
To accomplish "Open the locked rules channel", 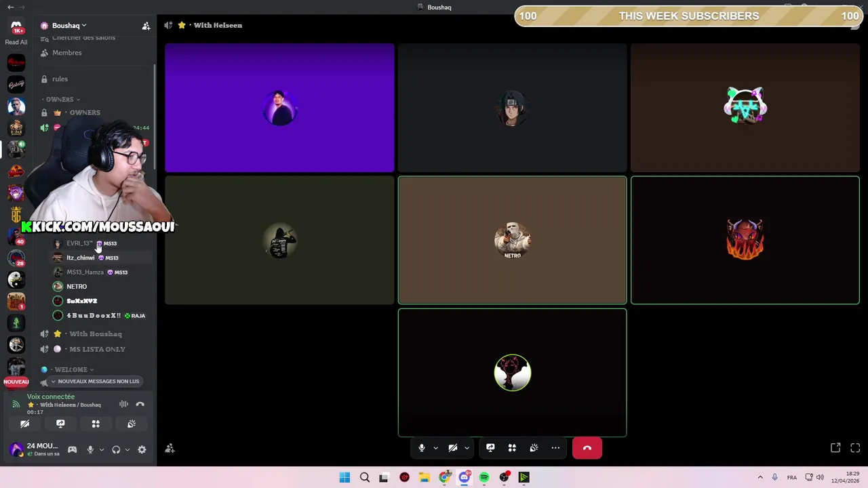I will coord(60,79).
